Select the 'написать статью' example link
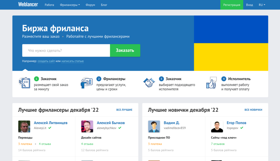Viewport: 280px width, 161px height. coord(72,61)
